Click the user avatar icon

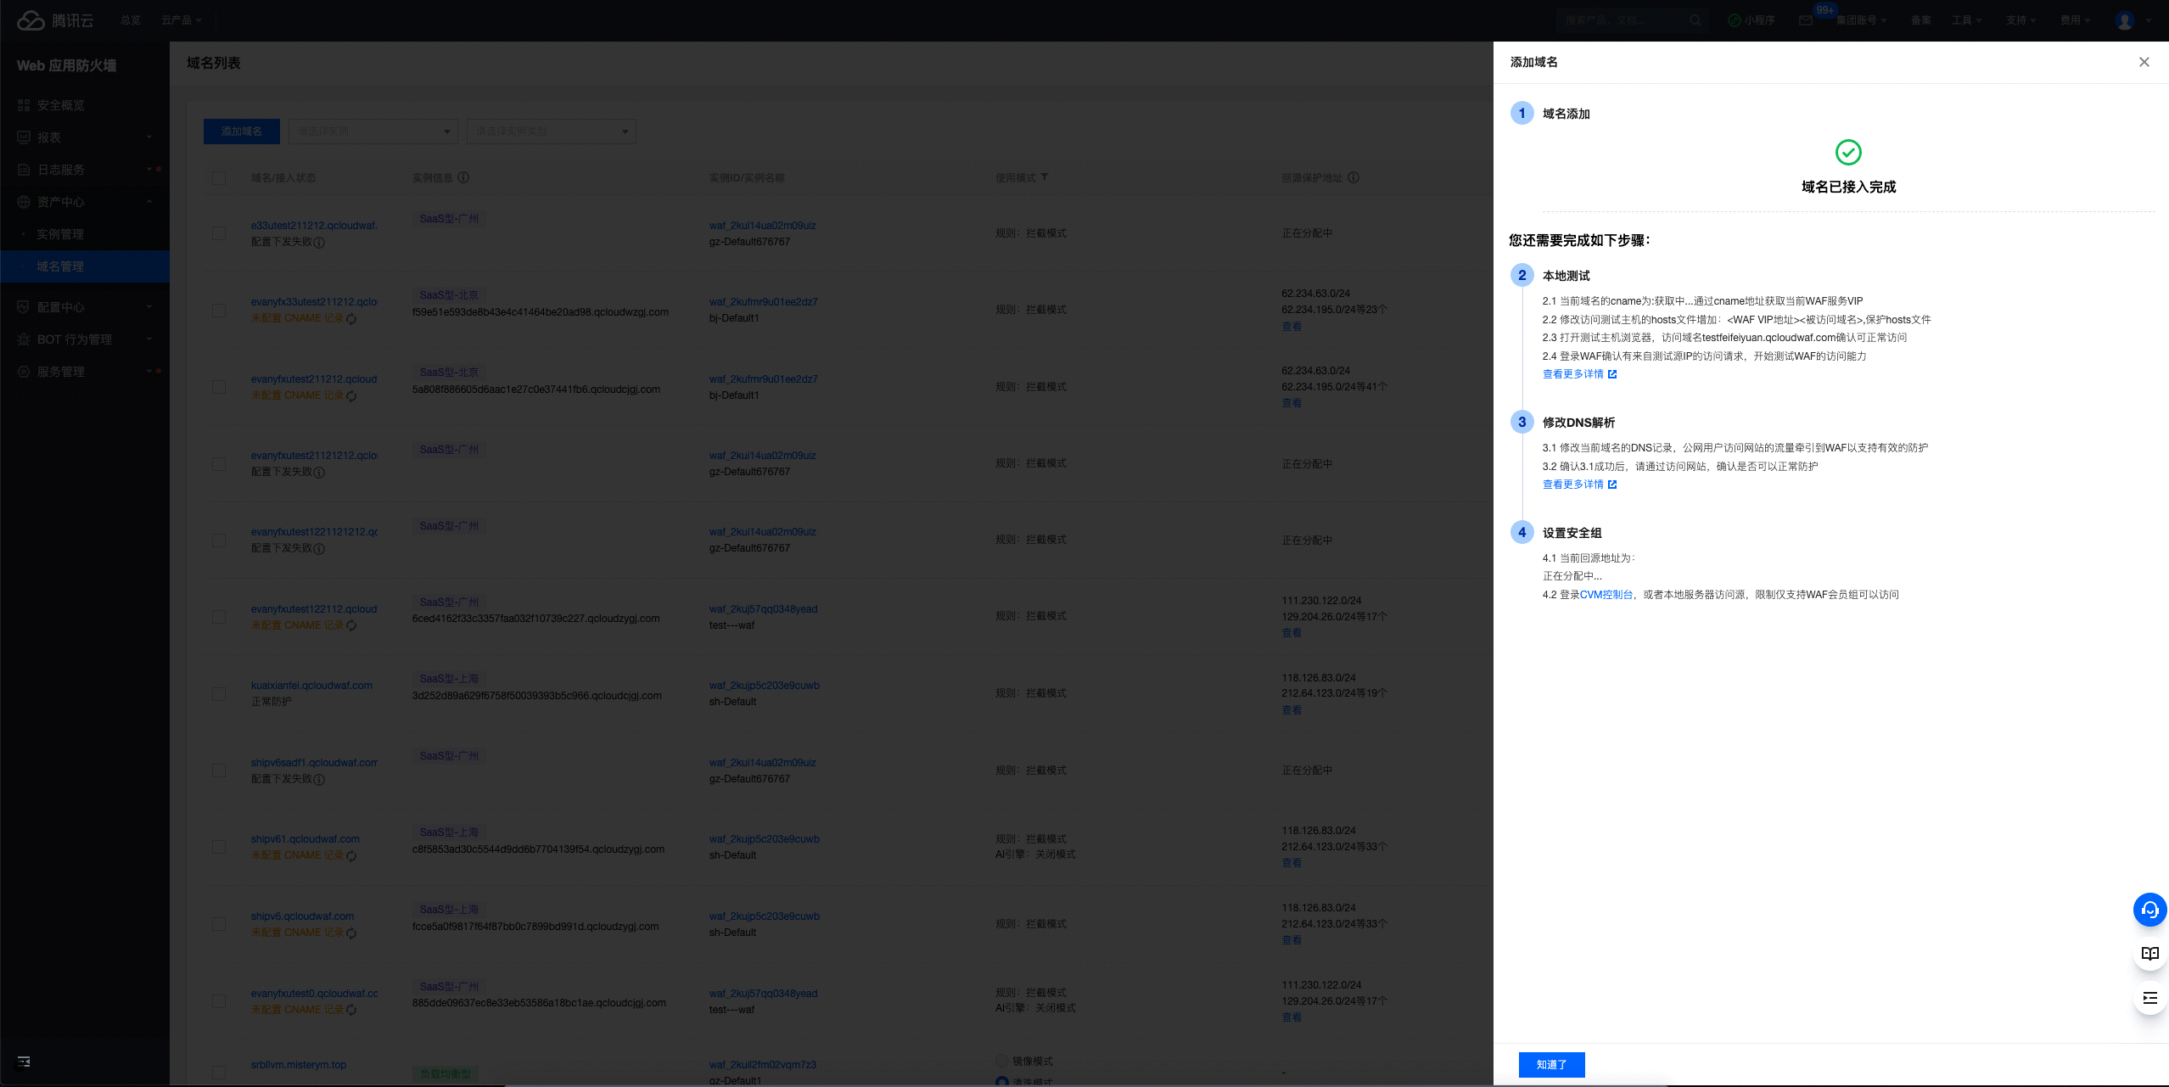(x=2124, y=20)
